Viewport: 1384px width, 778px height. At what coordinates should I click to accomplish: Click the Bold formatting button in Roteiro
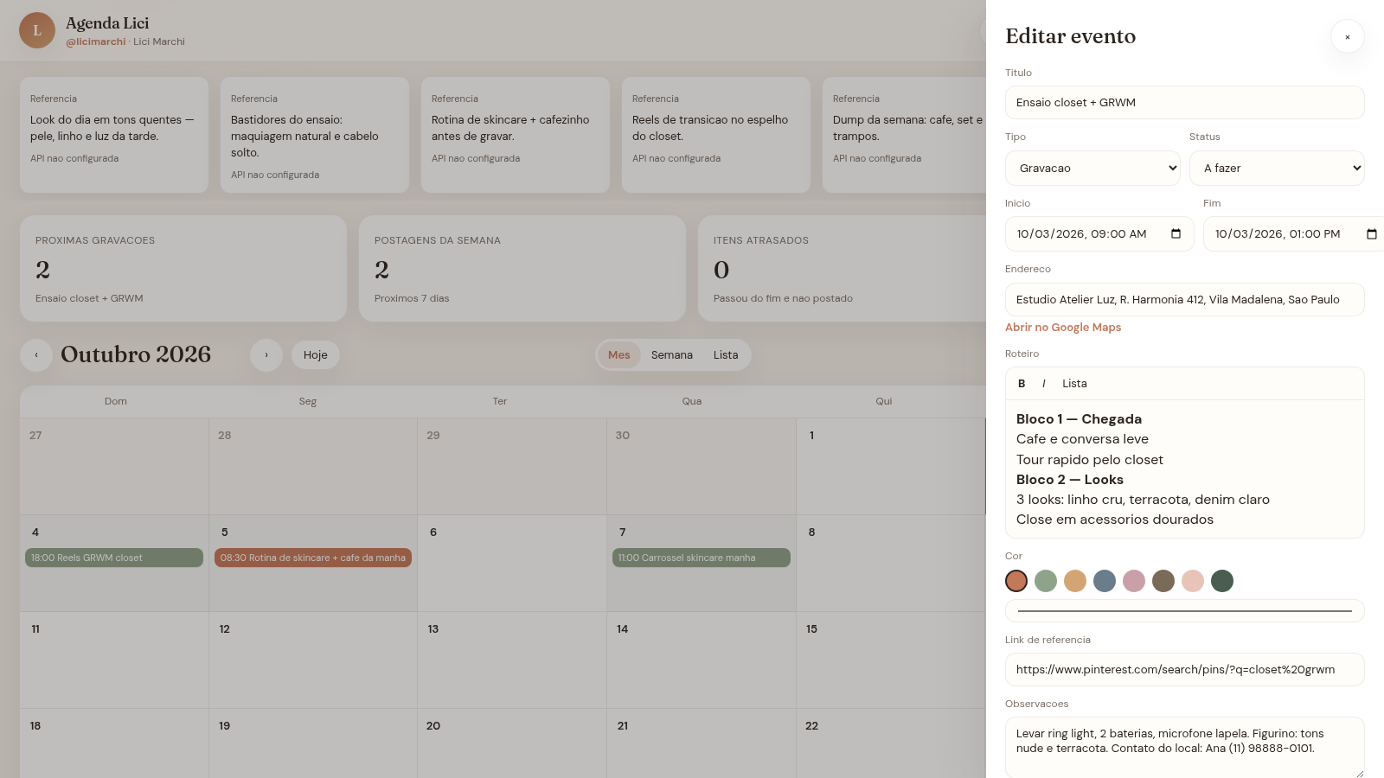[1022, 384]
